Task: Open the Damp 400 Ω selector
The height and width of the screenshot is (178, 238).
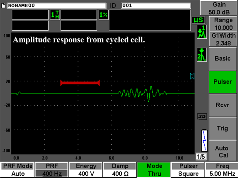Action: 119,170
